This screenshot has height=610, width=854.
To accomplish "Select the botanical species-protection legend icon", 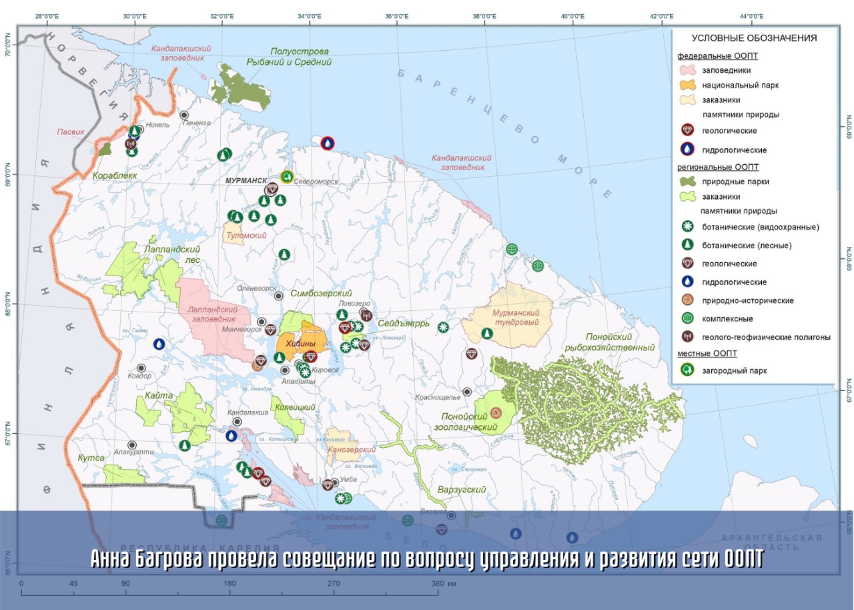I will tap(688, 227).
